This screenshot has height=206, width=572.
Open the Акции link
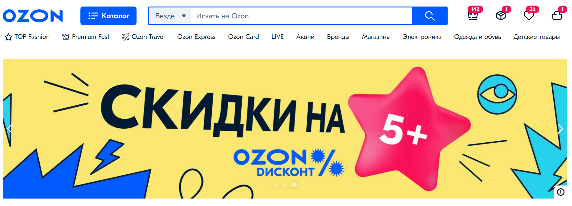pos(305,37)
